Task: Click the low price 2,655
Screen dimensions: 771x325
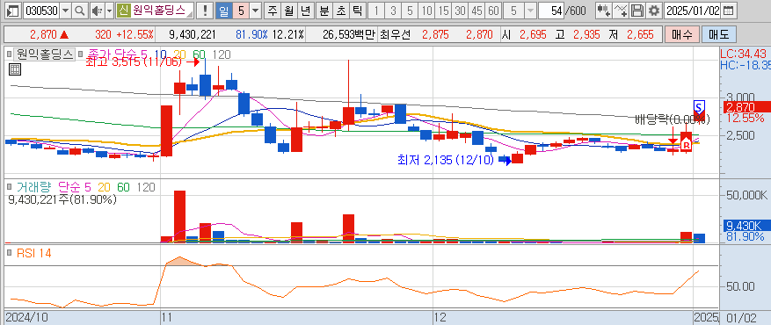Action: (640, 35)
